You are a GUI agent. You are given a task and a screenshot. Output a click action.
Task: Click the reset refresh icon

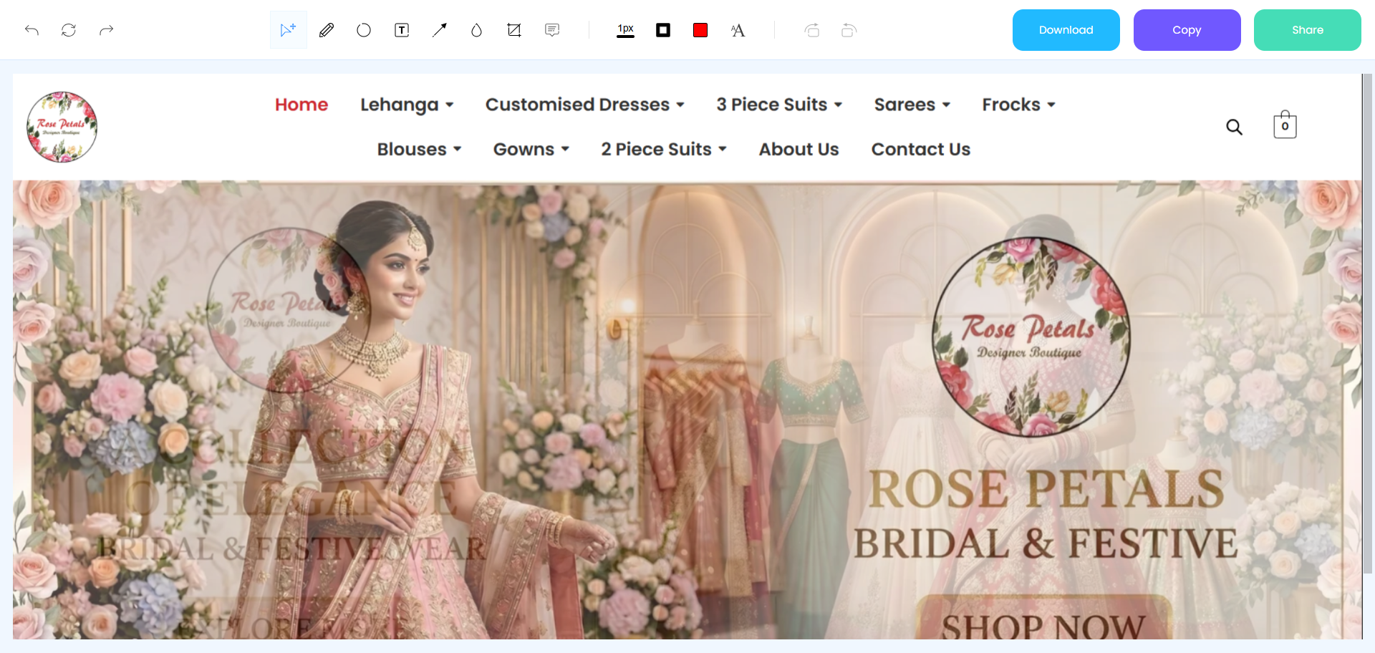[x=69, y=30]
